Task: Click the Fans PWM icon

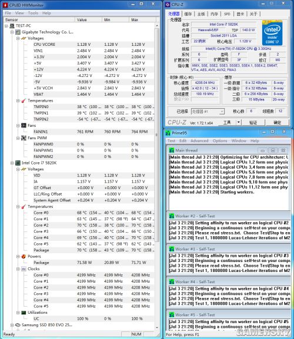Action: click(24, 138)
